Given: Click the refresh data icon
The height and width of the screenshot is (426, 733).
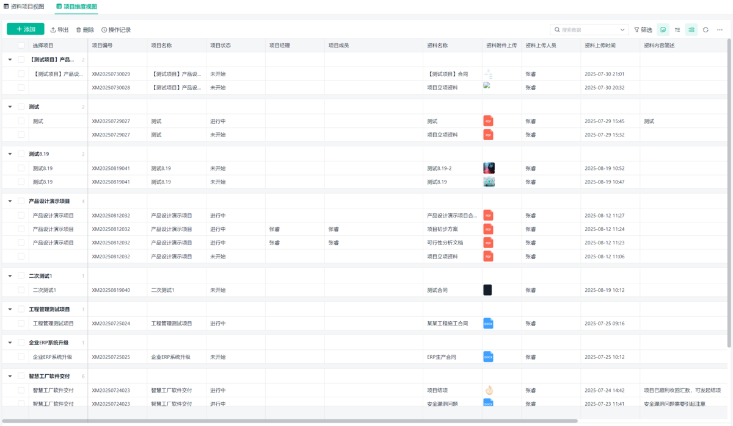Looking at the screenshot, I should 706,29.
